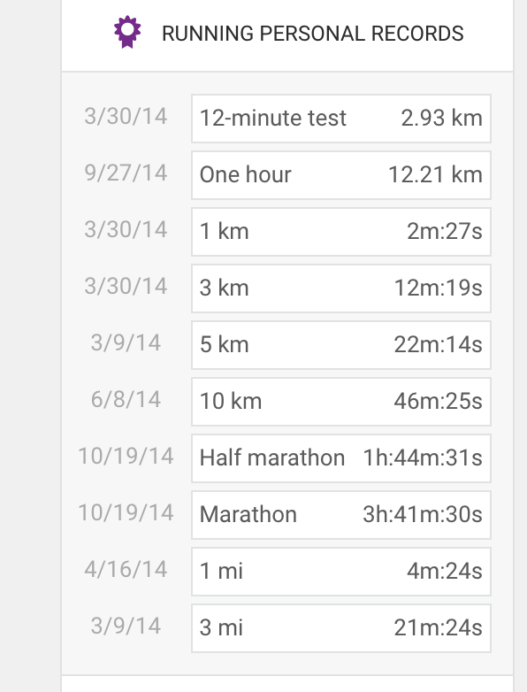
Task: Open the 3 km 12m:19s record
Action: [341, 288]
